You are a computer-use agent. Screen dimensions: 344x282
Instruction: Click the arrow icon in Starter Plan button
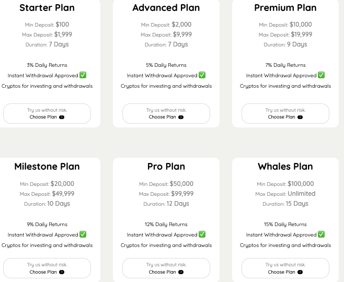[62, 117]
